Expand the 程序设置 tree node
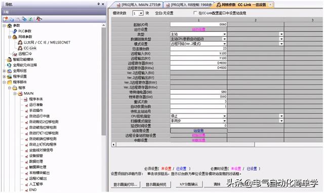 4,76
